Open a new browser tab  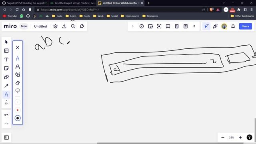[149, 3]
